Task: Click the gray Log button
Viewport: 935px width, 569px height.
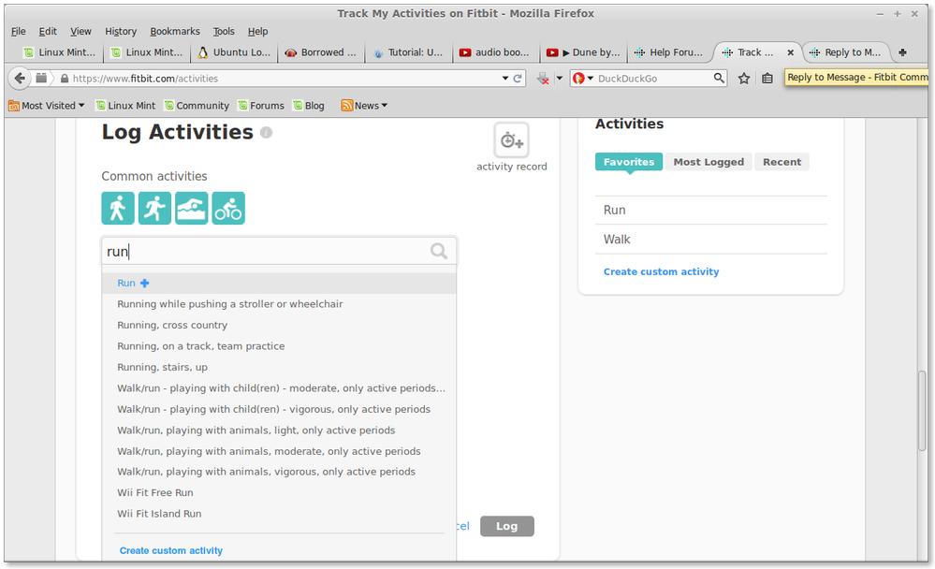Action: 507,526
